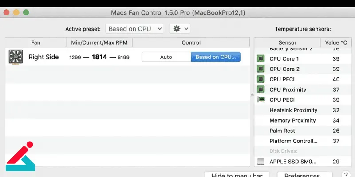Click the red and teal watermark logo
This screenshot has width=355, height=177.
pos(20,156)
